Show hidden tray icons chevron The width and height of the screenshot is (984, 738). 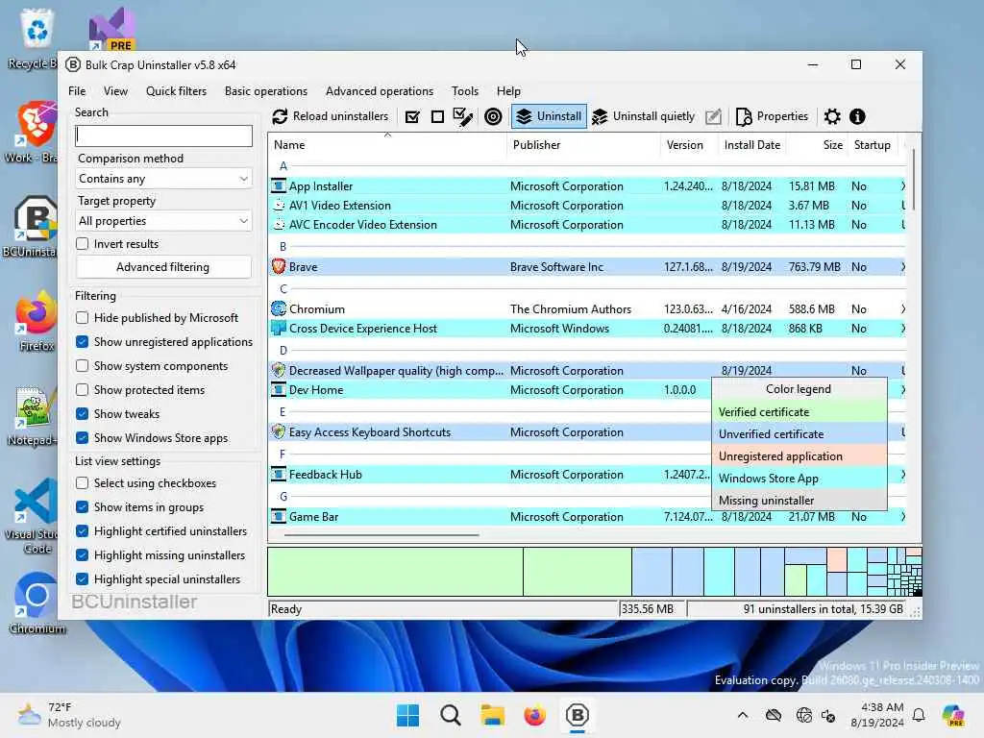tap(743, 715)
